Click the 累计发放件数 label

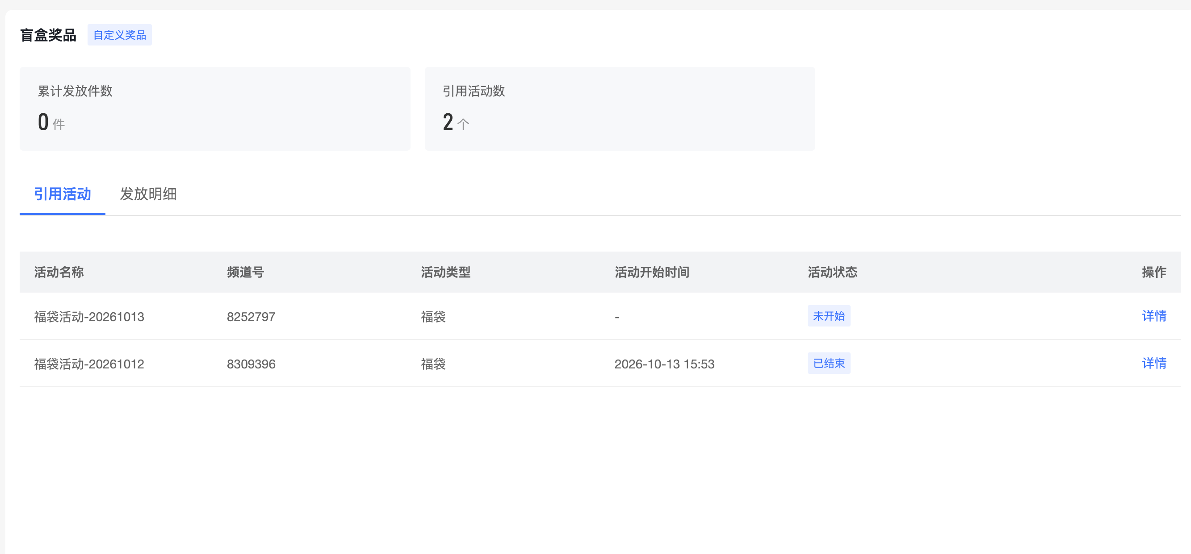(75, 91)
